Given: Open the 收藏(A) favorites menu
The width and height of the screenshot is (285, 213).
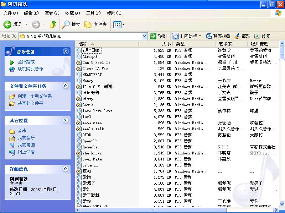Looking at the screenshot, I should click(72, 13).
